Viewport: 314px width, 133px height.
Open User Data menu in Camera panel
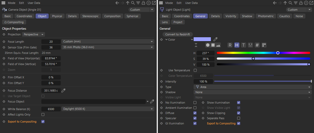34,3
